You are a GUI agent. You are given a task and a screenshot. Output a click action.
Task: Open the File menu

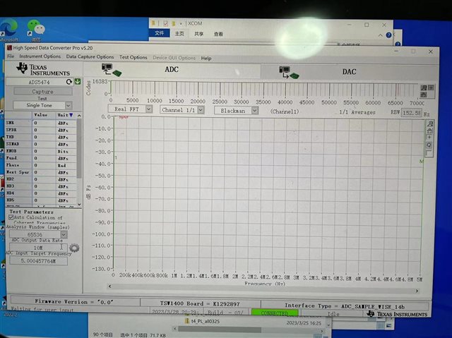click(x=11, y=56)
